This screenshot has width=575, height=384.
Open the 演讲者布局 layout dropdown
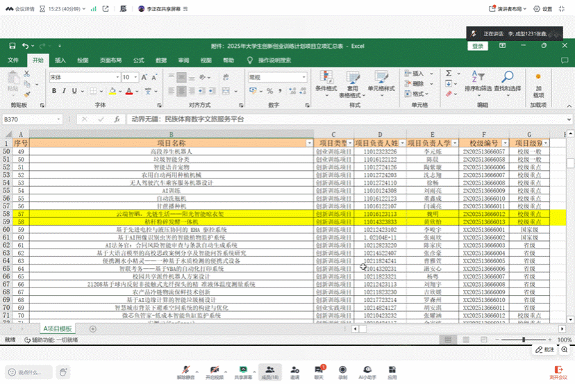[510, 8]
